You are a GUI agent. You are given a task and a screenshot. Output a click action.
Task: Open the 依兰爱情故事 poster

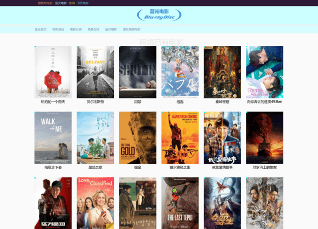[x=222, y=138]
